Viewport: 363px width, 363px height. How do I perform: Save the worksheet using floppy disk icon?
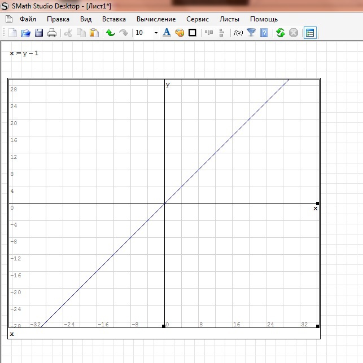click(x=39, y=33)
